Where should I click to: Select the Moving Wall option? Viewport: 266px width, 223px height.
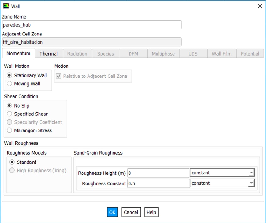click(x=9, y=84)
